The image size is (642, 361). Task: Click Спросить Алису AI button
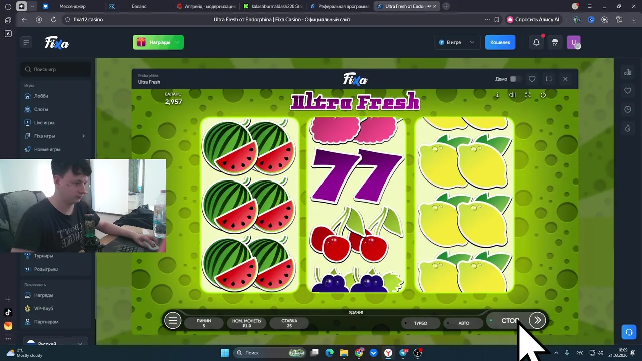(x=533, y=19)
